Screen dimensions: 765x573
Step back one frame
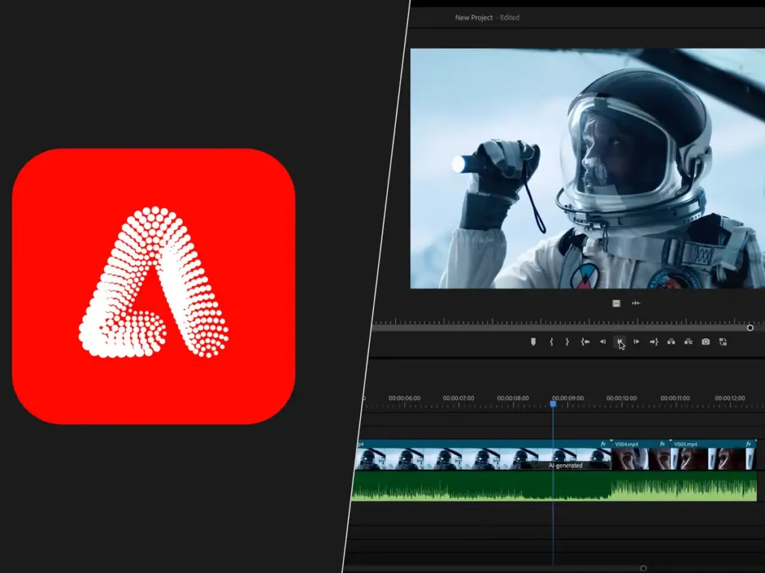604,342
